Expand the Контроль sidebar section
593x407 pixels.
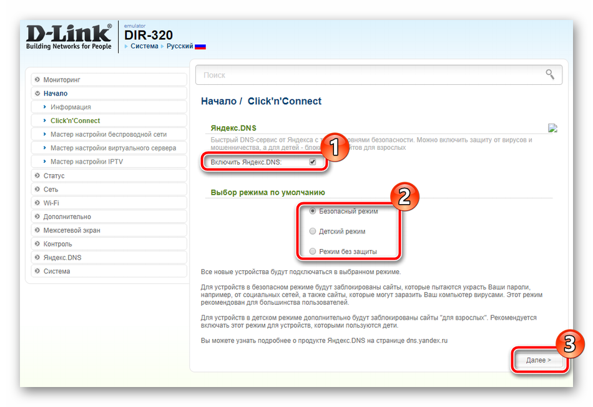pyautogui.click(x=109, y=243)
